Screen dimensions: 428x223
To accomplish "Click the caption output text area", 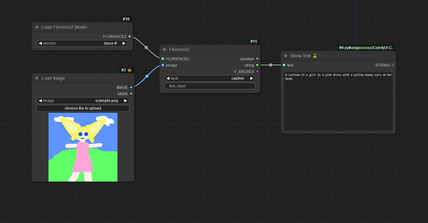I will coord(338,101).
